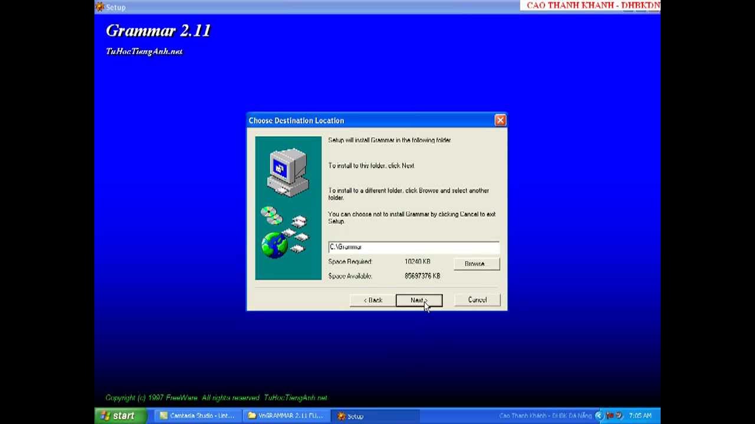Click the TuHocTiengAnh.net subtitle text
The width and height of the screenshot is (755, 424).
tap(145, 52)
